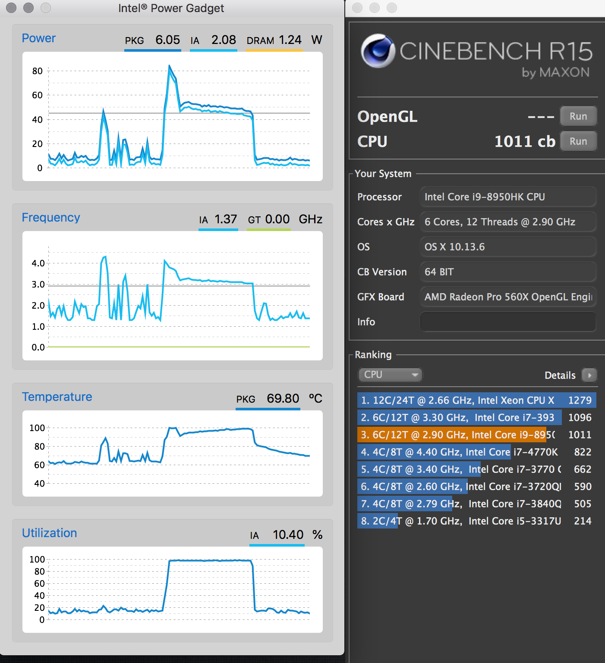Select ranking entry 7 Core i7-3840Q

pyautogui.click(x=476, y=504)
